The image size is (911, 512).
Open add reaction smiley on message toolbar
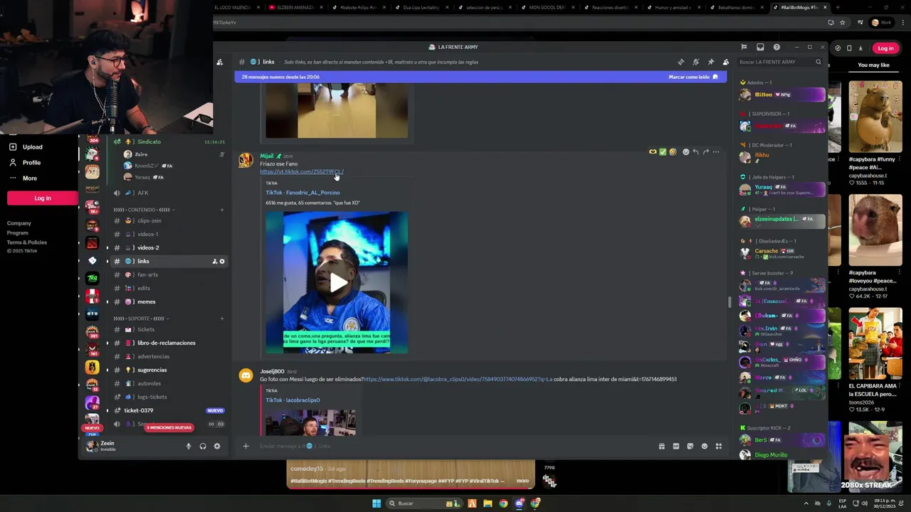(x=685, y=151)
